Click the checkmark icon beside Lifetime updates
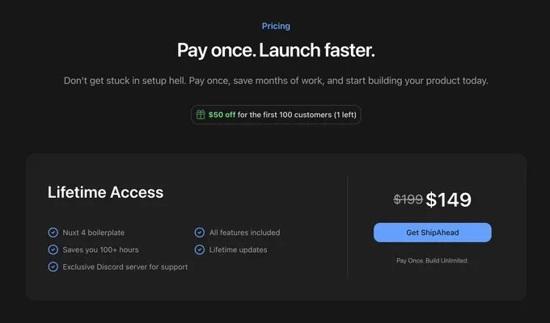This screenshot has height=323, width=550. pos(200,250)
